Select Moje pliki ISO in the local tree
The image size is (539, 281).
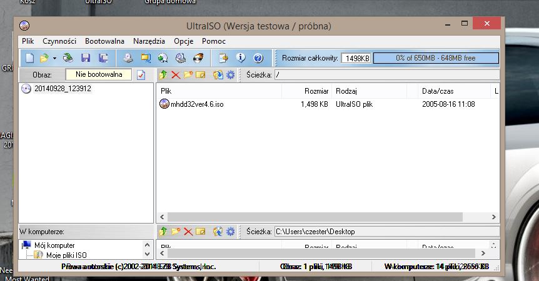(x=66, y=255)
